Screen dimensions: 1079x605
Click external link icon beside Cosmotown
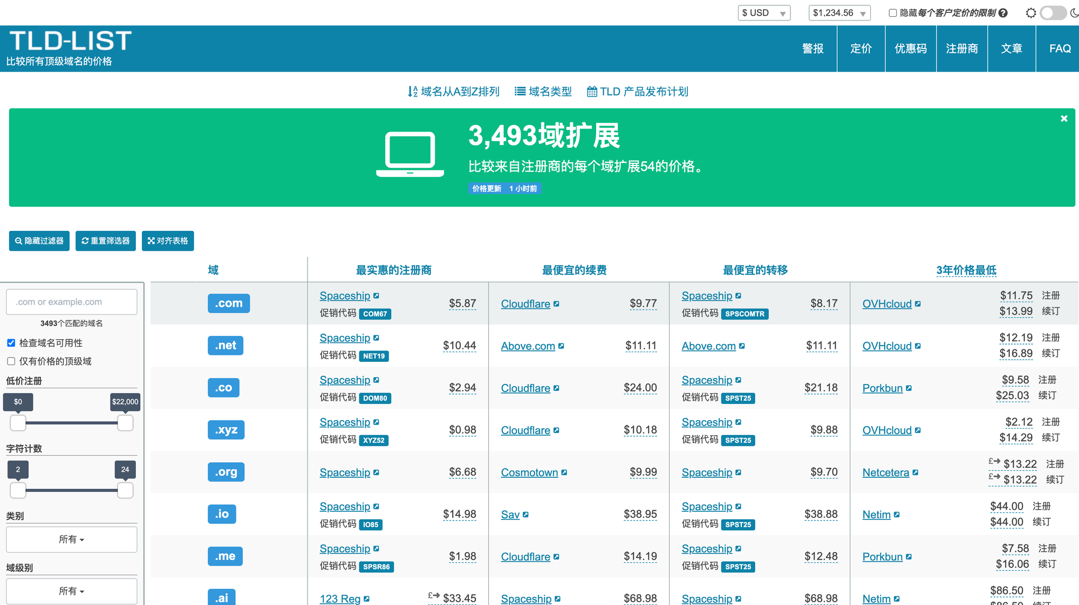pos(564,472)
